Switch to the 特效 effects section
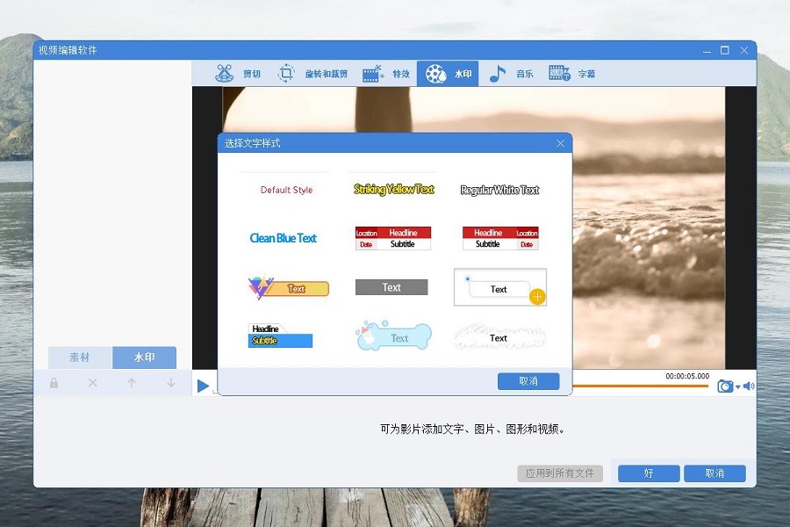The width and height of the screenshot is (790, 527). pyautogui.click(x=386, y=74)
